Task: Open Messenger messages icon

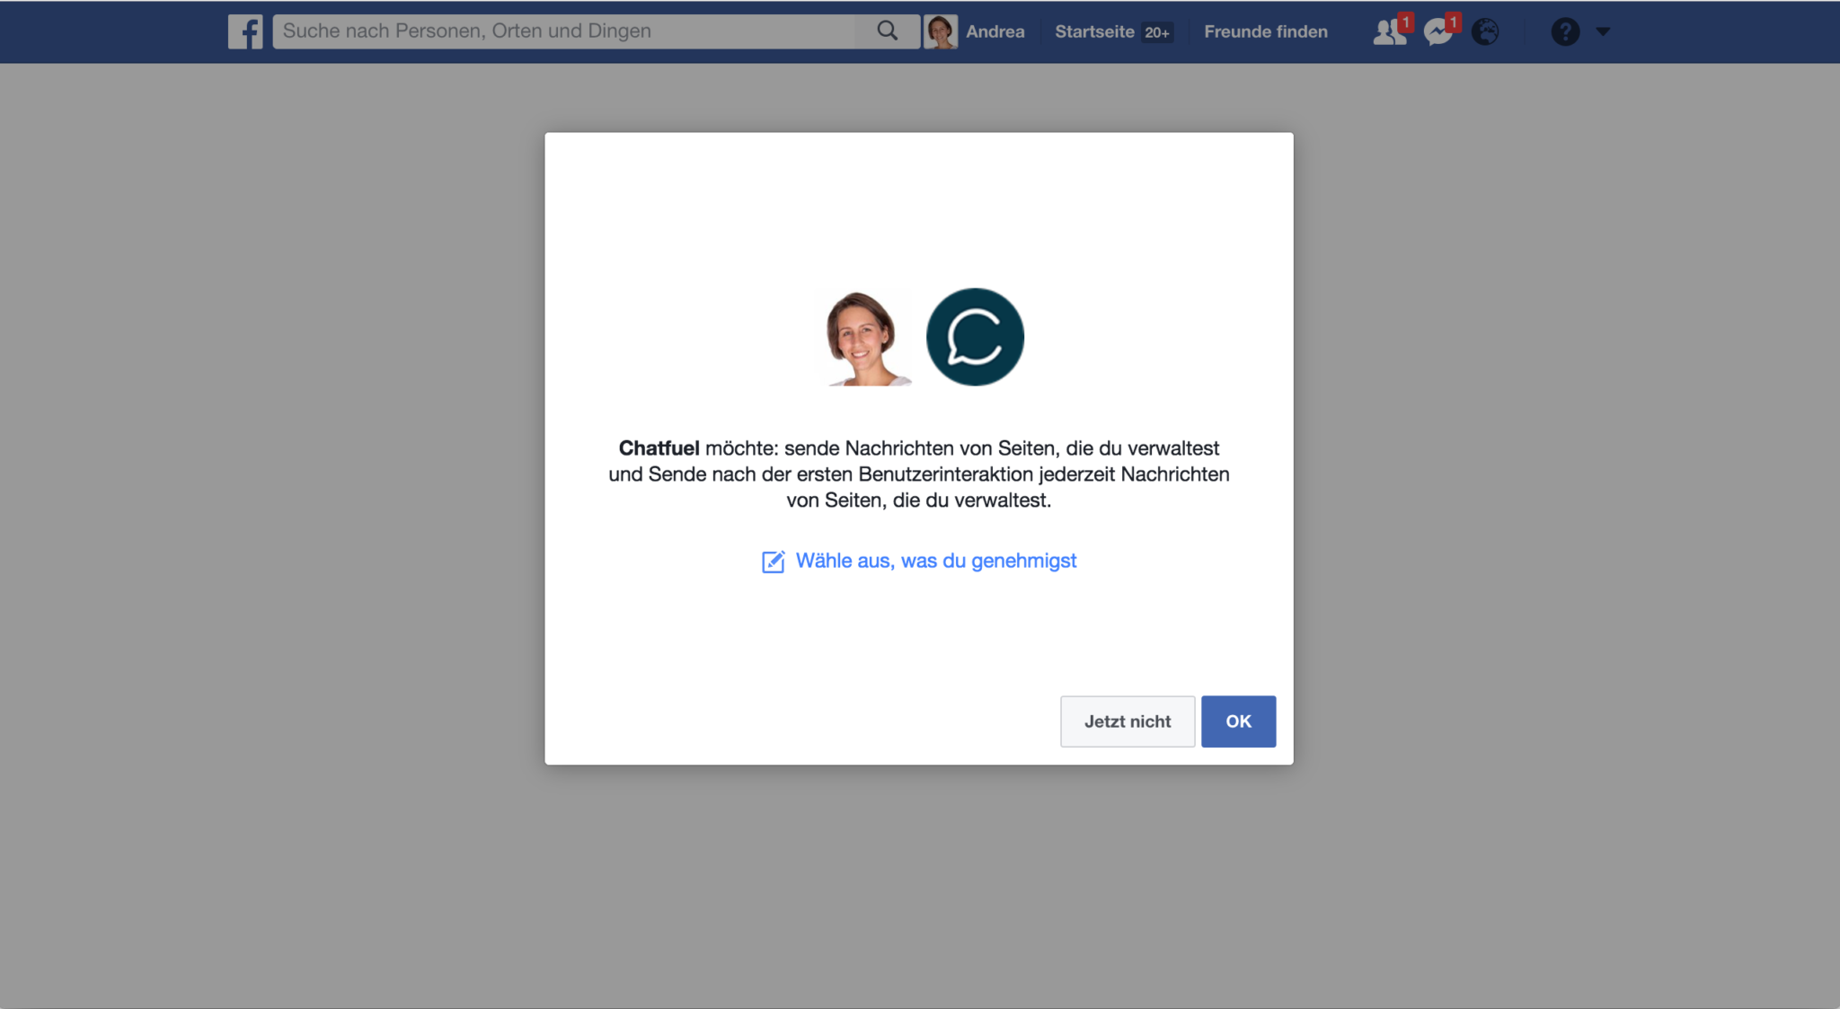Action: [x=1439, y=31]
